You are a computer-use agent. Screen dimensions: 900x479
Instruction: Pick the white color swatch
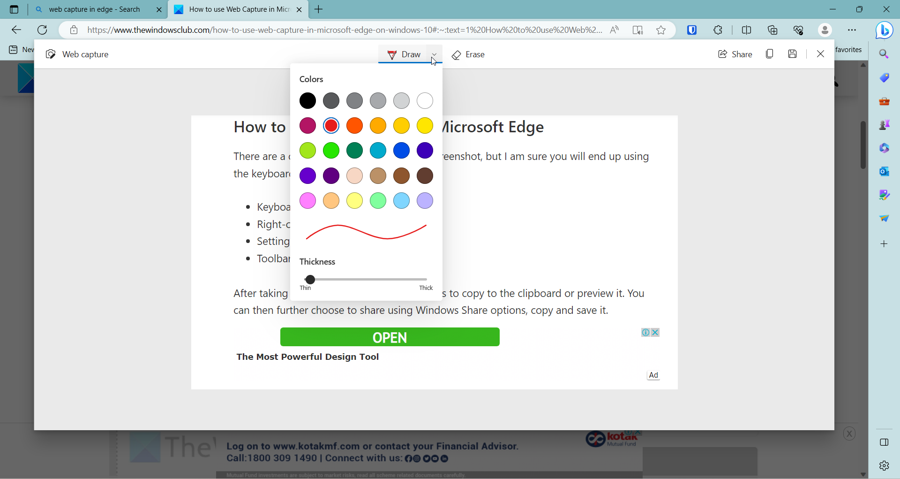pos(425,100)
